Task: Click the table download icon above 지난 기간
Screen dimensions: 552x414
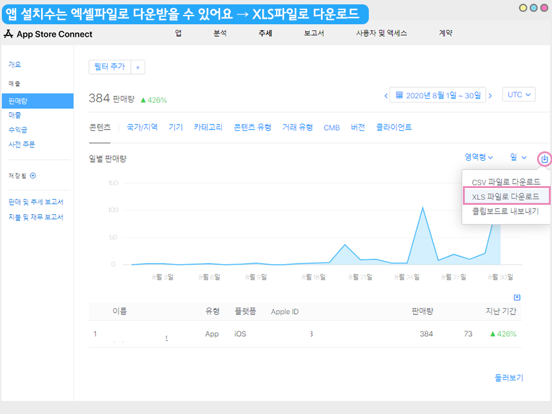Action: pos(516,298)
